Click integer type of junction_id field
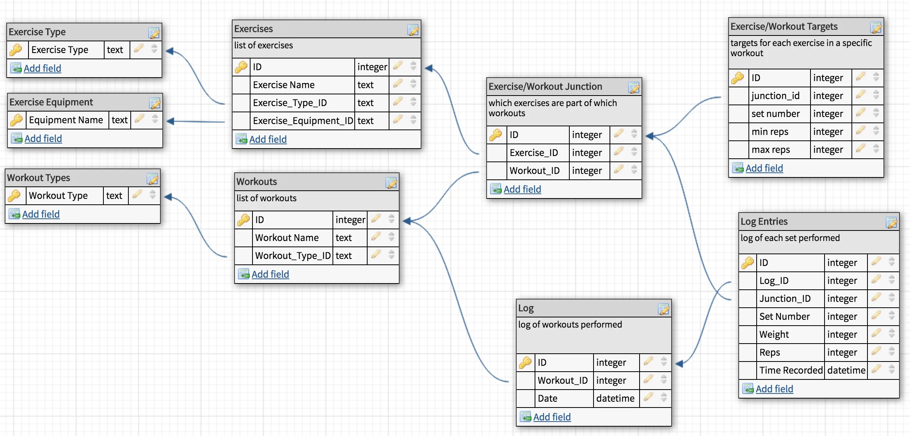This screenshot has width=910, height=436. click(x=828, y=96)
